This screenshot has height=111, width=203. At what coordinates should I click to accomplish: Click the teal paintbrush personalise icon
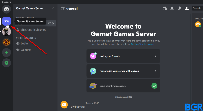tap(93, 71)
